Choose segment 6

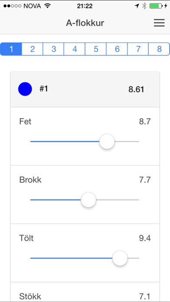click(117, 49)
